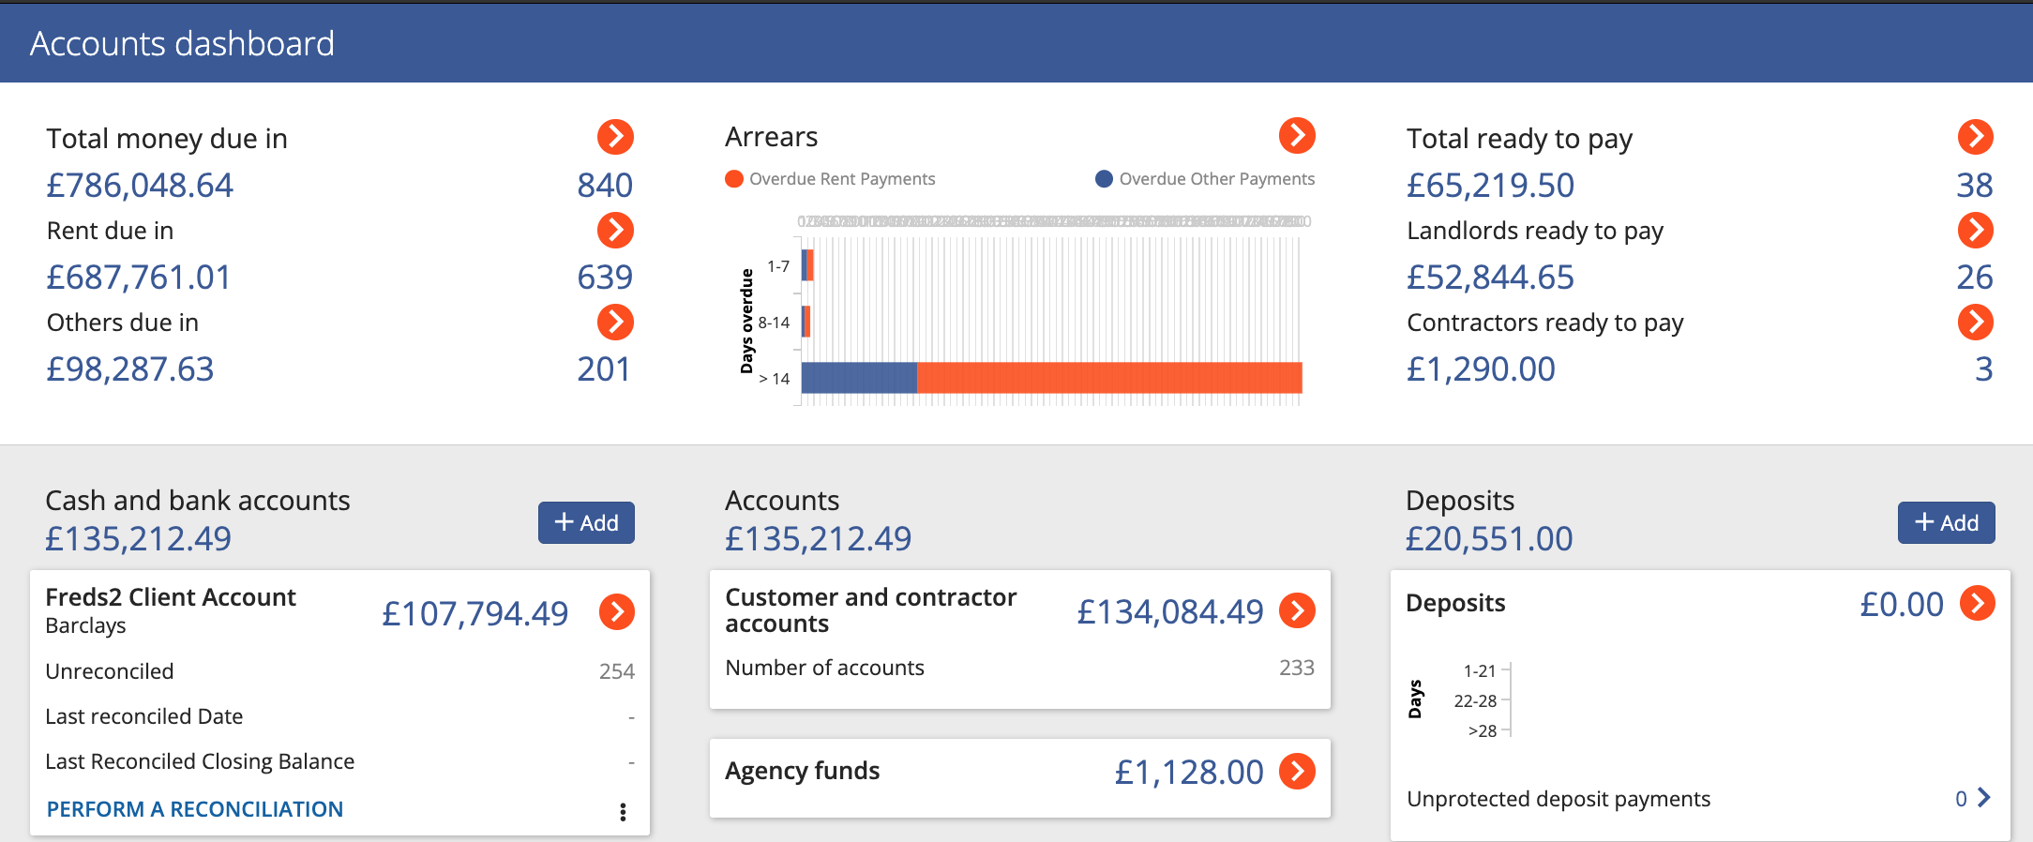Open the Total ready to pay arrow
The image size is (2033, 842).
pos(1975,137)
